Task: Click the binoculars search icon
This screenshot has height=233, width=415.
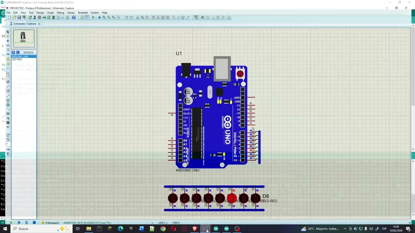Action: (x=202, y=17)
